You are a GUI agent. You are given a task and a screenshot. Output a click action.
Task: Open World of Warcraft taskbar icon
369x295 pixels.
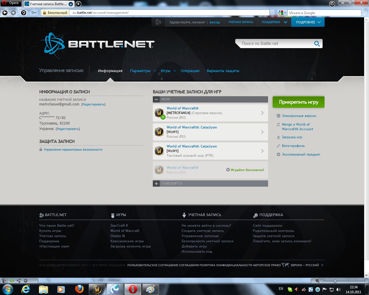[x=97, y=289]
